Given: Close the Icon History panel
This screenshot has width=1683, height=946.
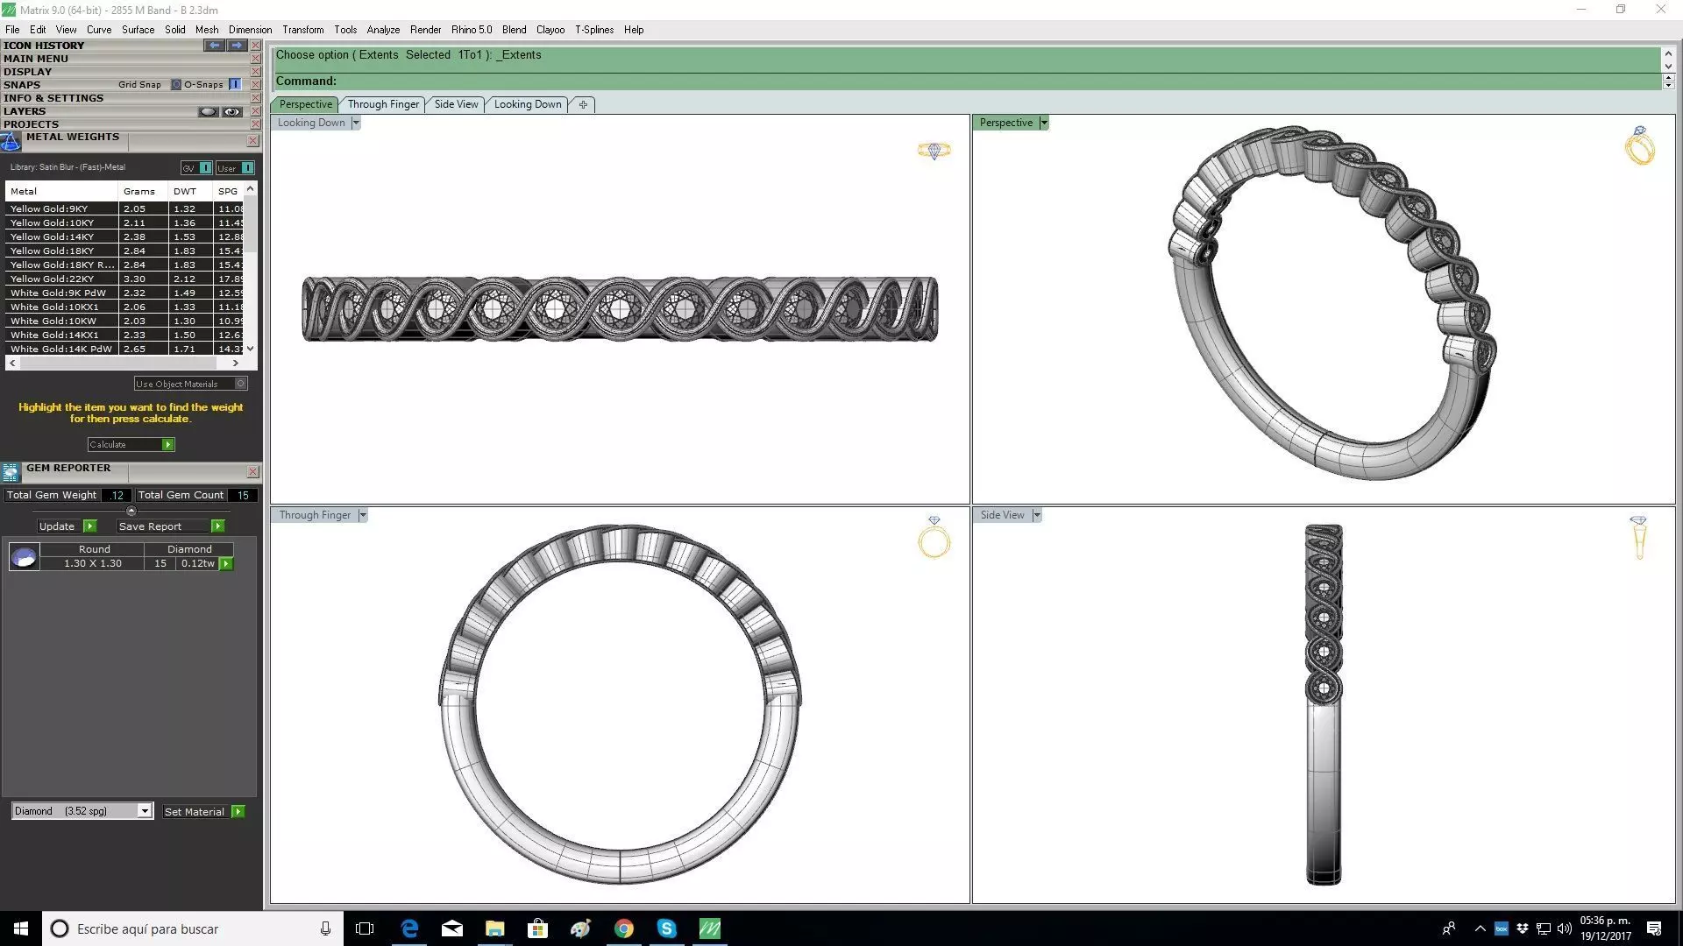Looking at the screenshot, I should click(255, 46).
